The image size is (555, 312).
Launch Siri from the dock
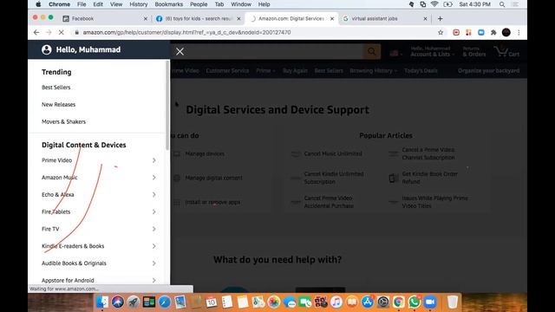[x=118, y=302]
